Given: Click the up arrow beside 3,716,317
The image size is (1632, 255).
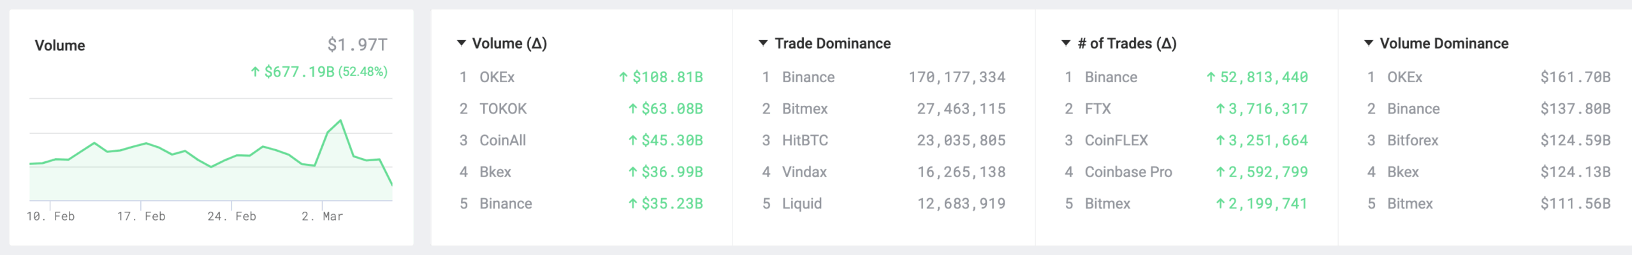Looking at the screenshot, I should tap(1220, 109).
